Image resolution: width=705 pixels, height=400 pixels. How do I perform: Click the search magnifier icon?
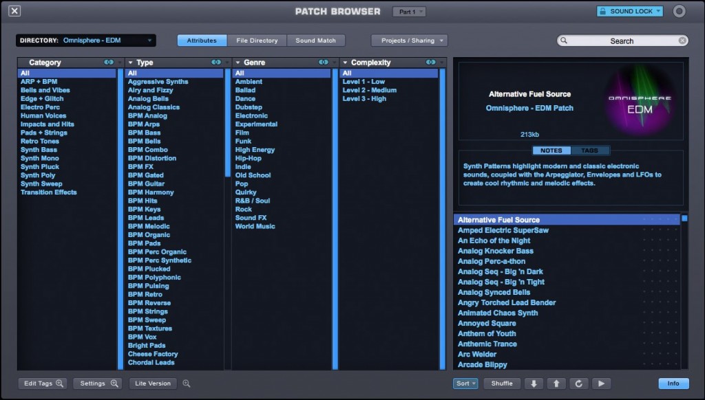564,41
